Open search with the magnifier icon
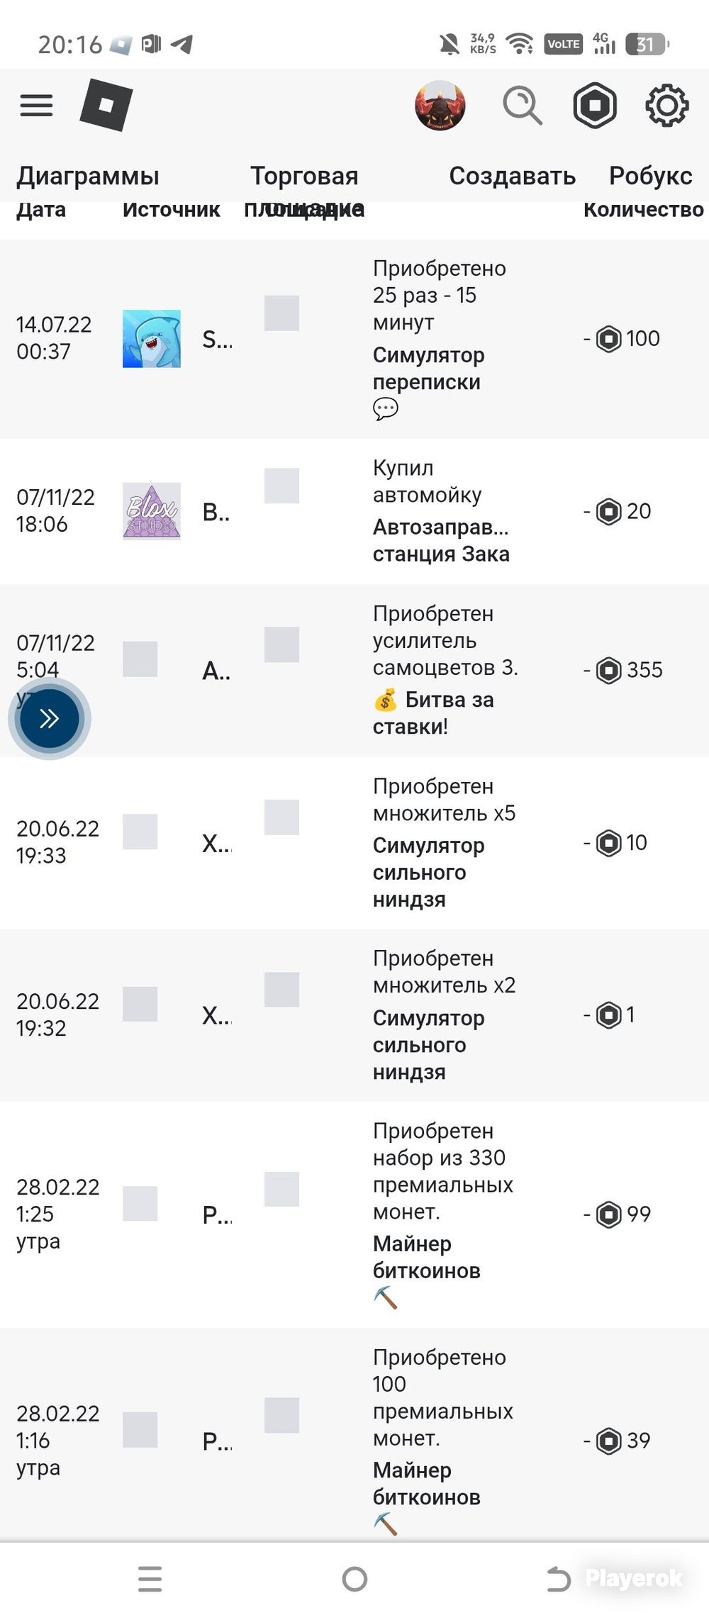 [x=523, y=106]
